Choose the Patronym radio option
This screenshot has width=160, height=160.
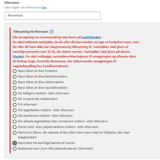point(15,133)
